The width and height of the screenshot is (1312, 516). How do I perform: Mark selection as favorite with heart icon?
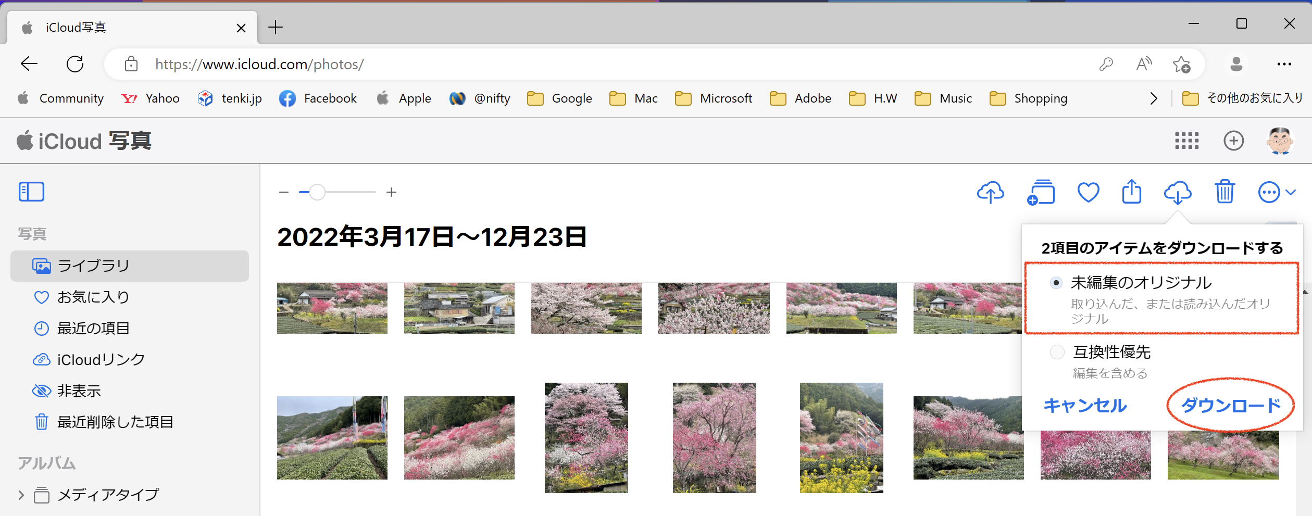click(x=1088, y=192)
